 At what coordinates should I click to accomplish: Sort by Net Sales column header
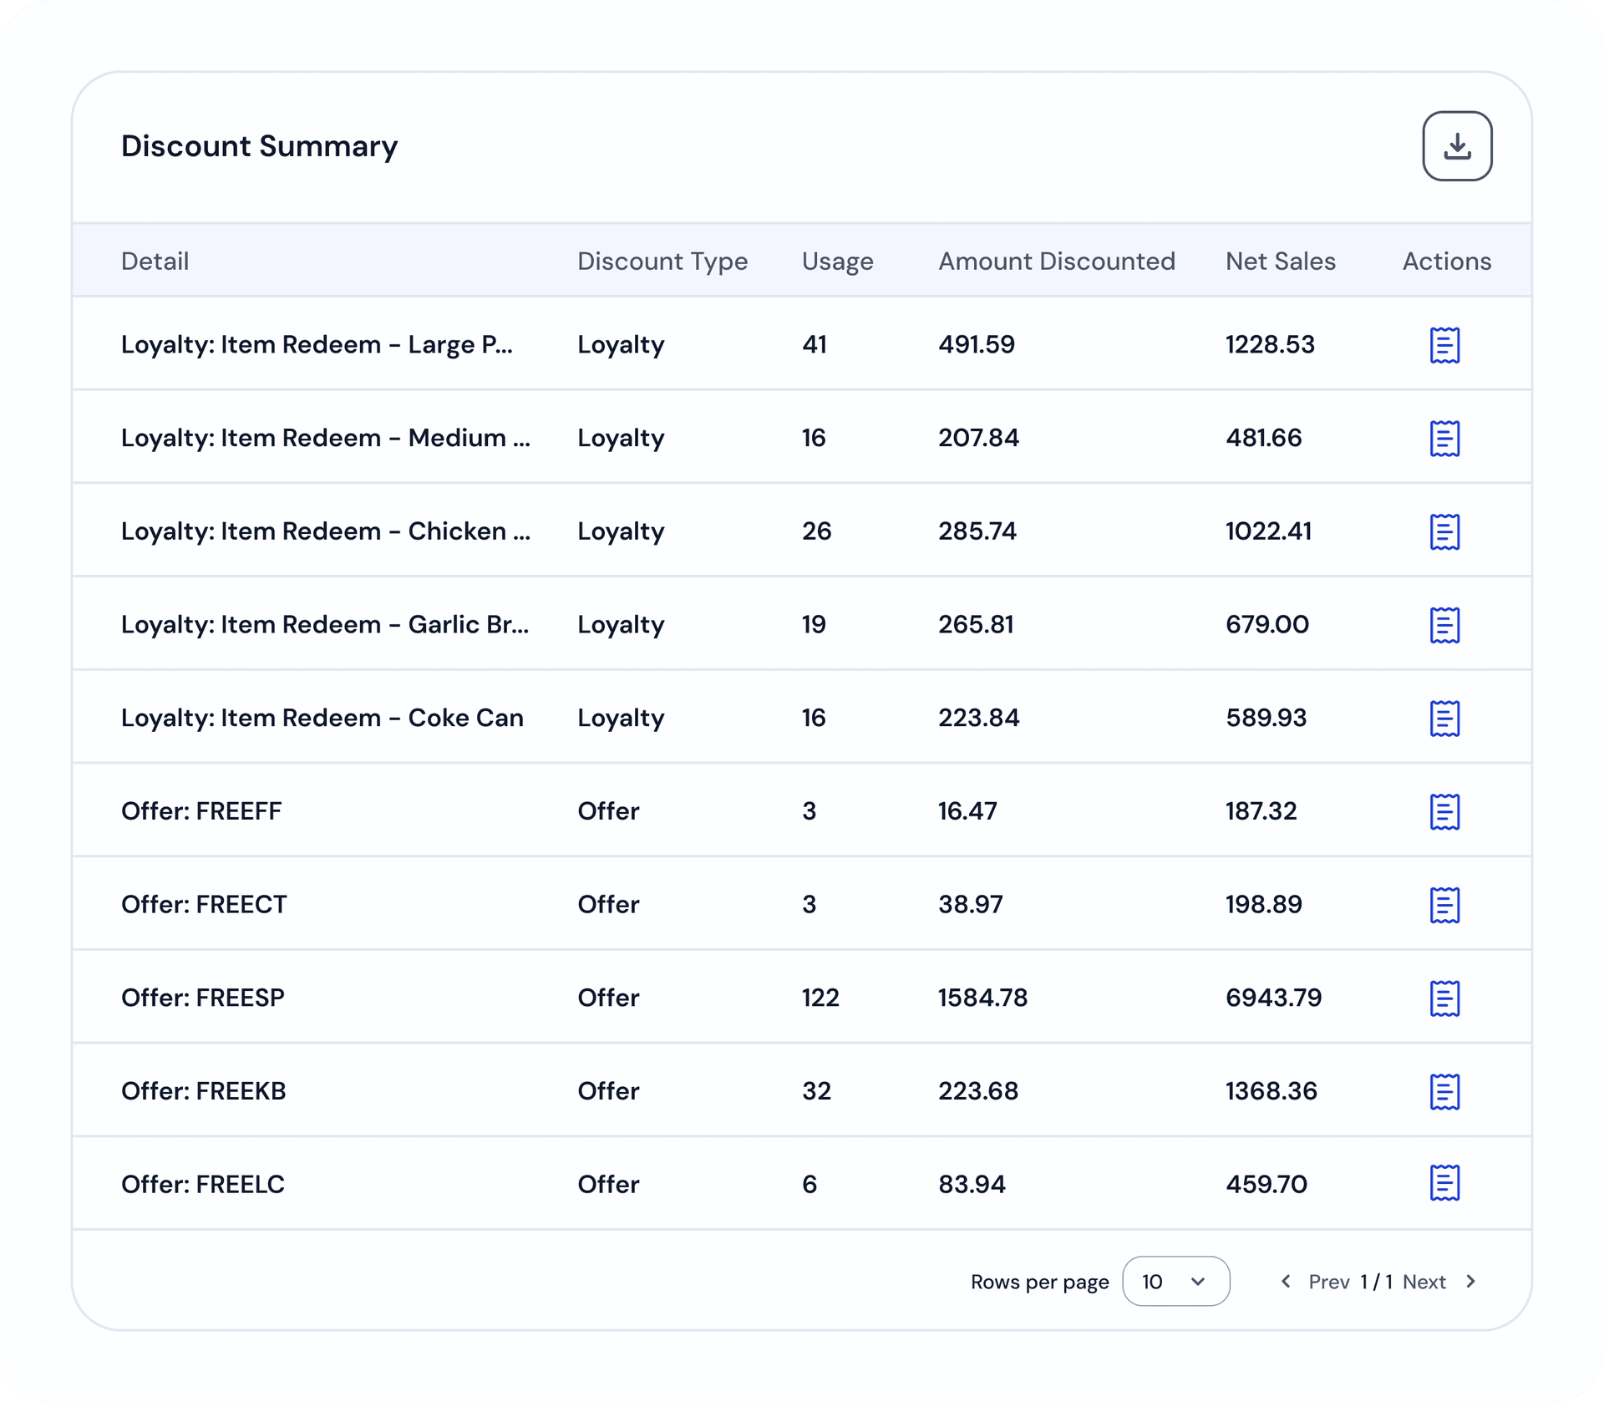pyautogui.click(x=1280, y=262)
